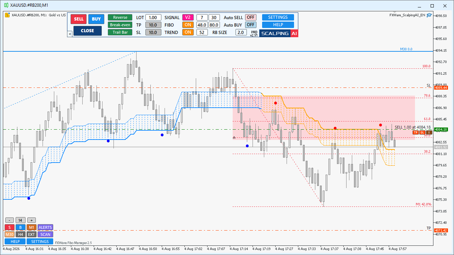The width and height of the screenshot is (454, 255).
Task: Click the 4094.15 price axis label
Action: click(442, 50)
